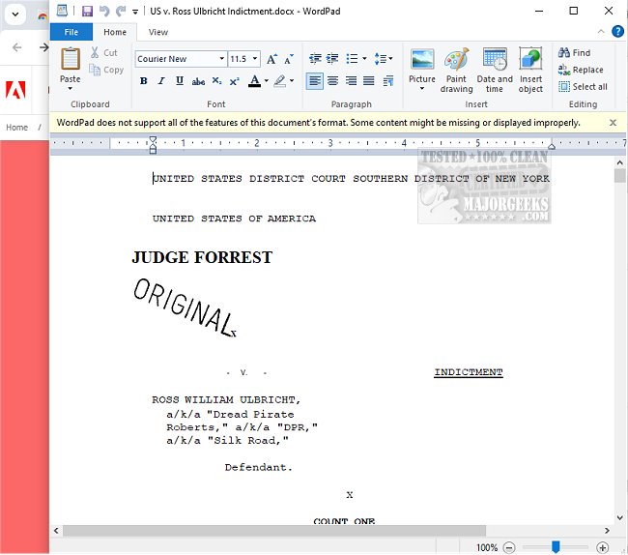Toggle Underline formatting
The image size is (628, 555).
coord(180,81)
